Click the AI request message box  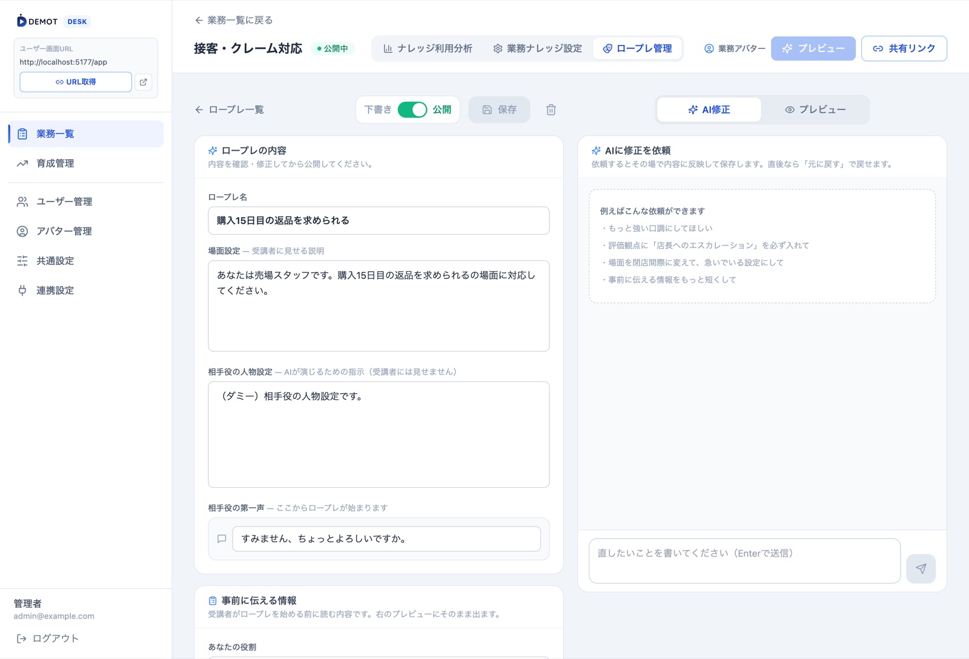(x=744, y=561)
